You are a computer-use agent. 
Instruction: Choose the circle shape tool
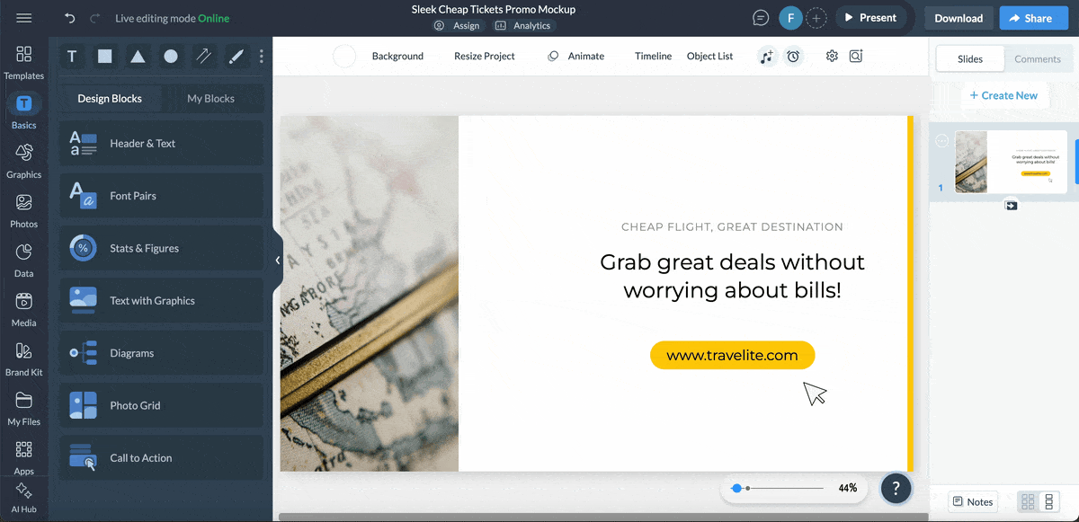tap(171, 57)
